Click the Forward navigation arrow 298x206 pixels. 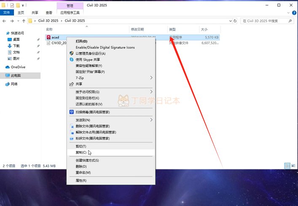coord(12,21)
